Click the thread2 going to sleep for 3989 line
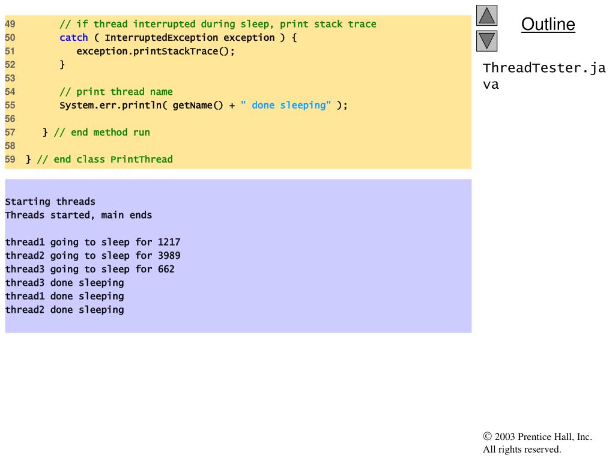 92,256
